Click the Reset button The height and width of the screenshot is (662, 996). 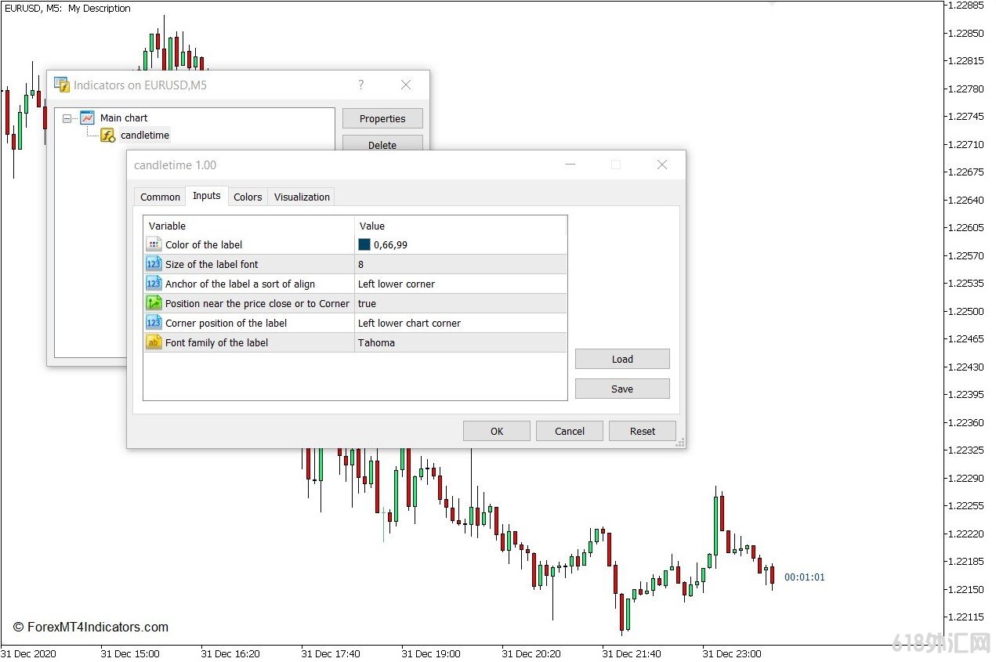[x=643, y=431]
